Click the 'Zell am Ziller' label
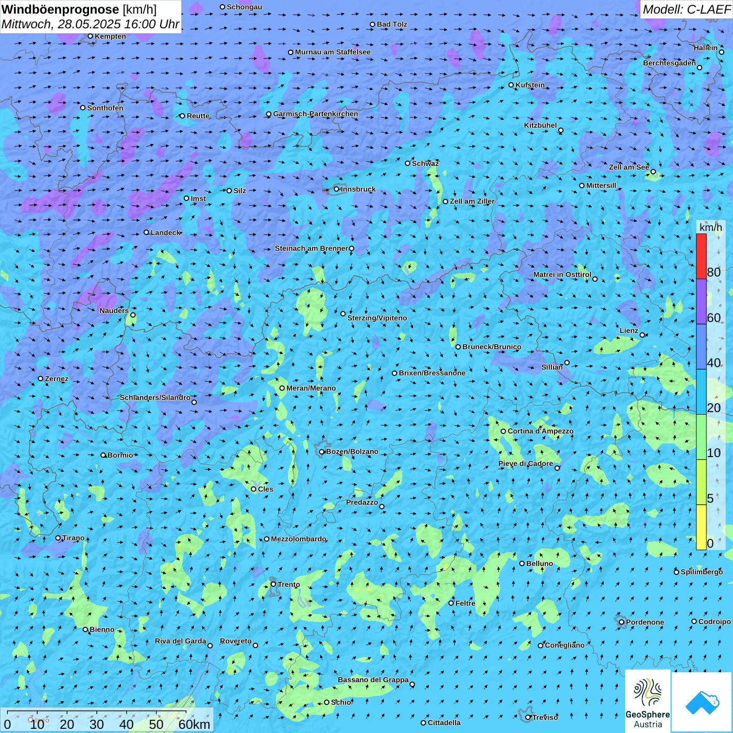Viewport: 733px width, 733px height. (x=472, y=201)
